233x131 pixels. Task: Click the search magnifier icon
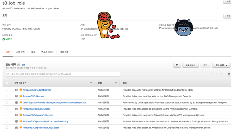pos(9,74)
